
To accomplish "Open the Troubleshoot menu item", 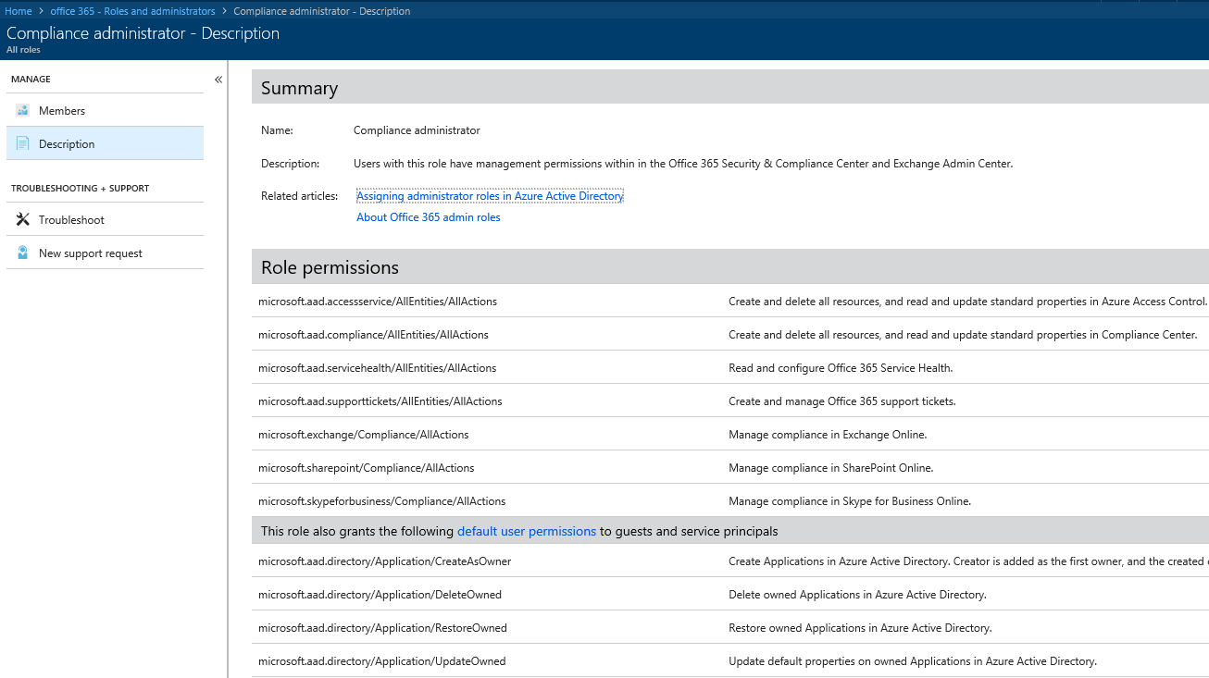I will (x=71, y=220).
